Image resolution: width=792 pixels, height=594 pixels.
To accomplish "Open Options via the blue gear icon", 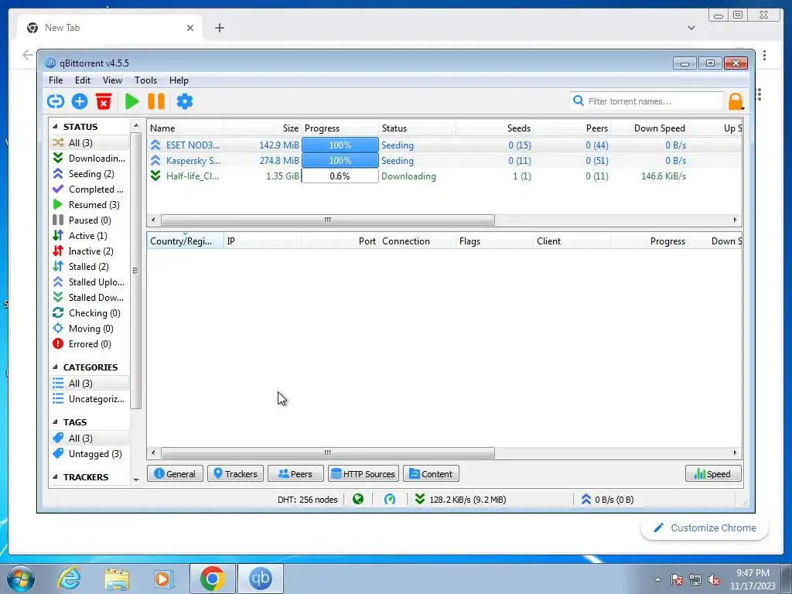I will coord(185,101).
